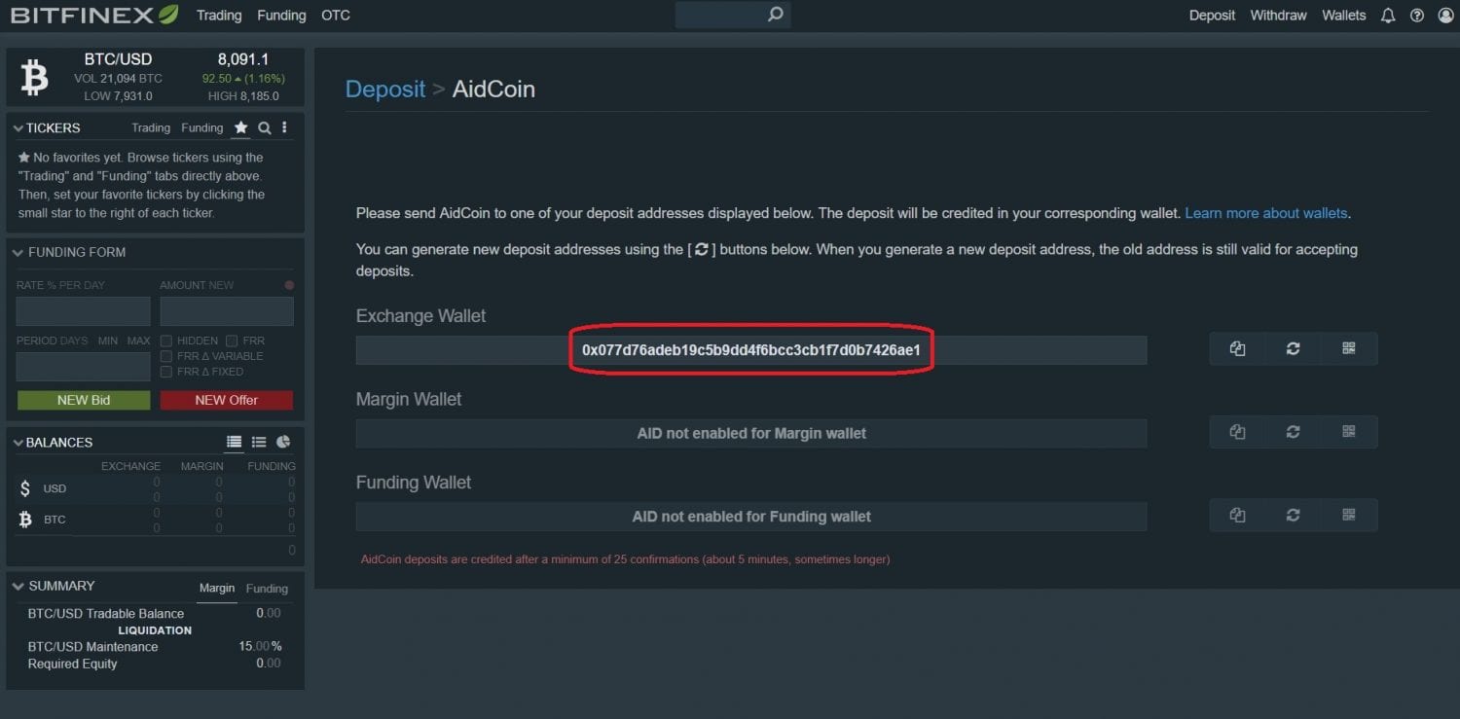
Task: Collapse the SUMMARY panel
Action: pos(18,586)
